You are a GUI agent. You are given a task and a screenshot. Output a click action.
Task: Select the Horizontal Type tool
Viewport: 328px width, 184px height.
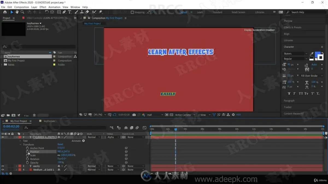(70, 12)
